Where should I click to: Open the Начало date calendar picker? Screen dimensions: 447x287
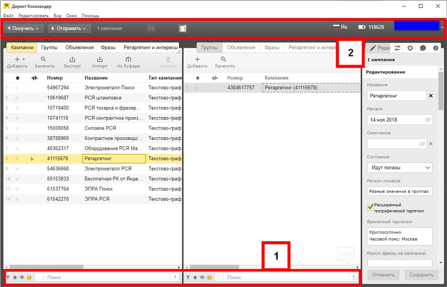pos(428,120)
